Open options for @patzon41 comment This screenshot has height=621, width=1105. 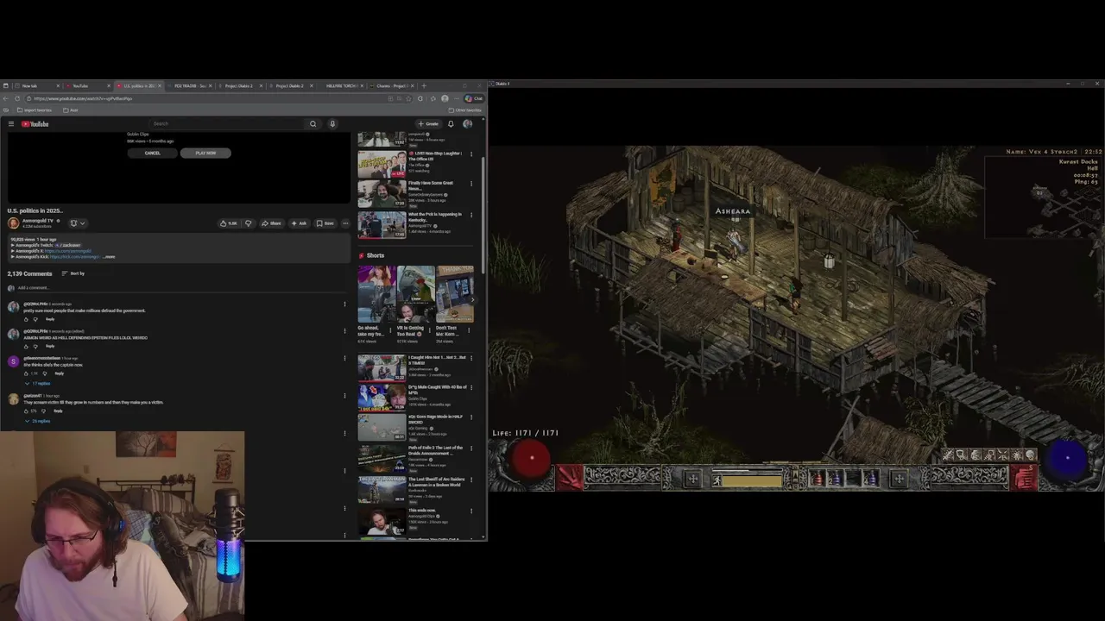(x=344, y=396)
